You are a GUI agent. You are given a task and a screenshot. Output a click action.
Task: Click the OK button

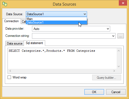[x=94, y=92]
